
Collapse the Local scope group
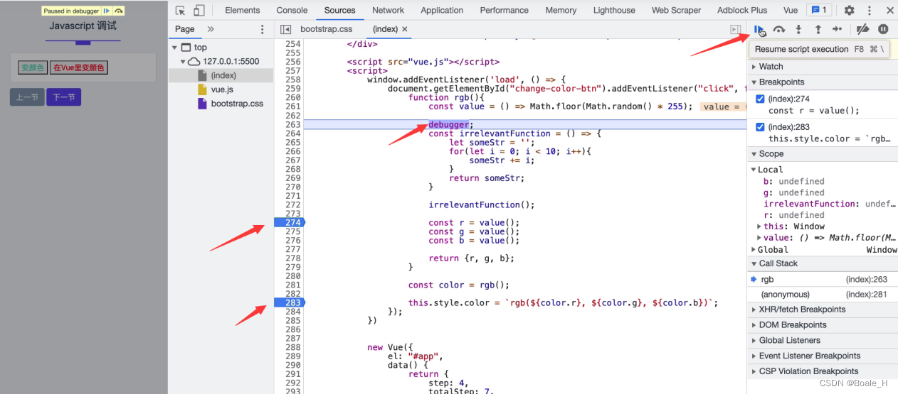point(754,170)
